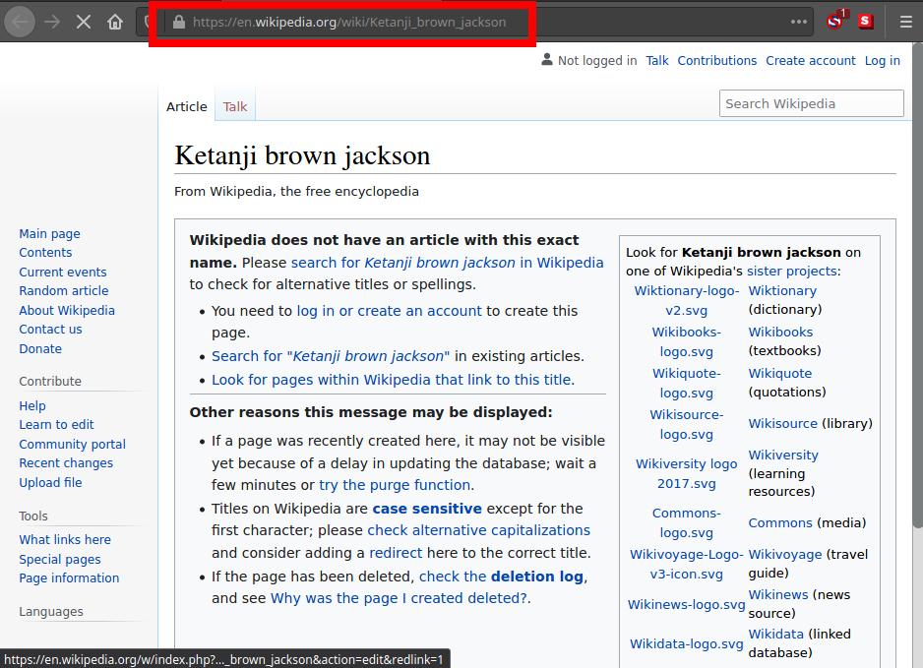The image size is (923, 668).
Task: Click Wiktionary-logo-v2.svg image link
Action: click(687, 300)
